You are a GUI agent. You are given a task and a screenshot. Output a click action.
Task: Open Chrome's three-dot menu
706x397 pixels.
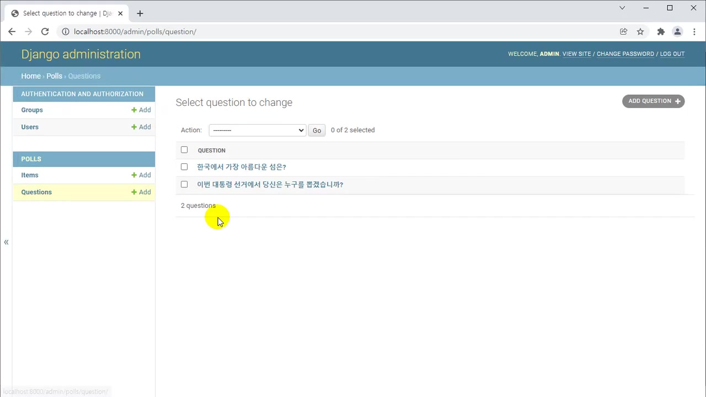(x=694, y=31)
